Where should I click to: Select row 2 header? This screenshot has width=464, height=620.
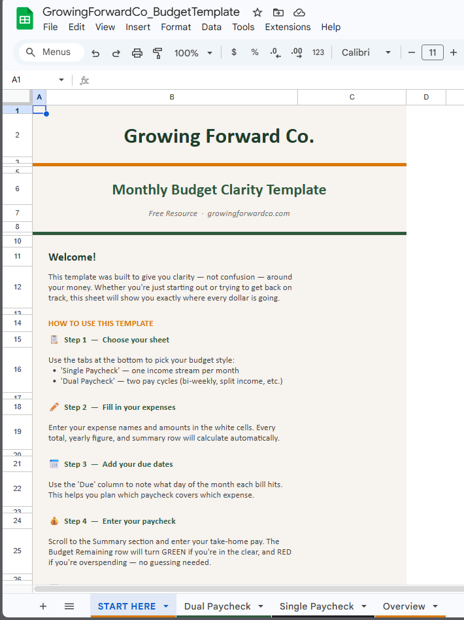click(x=18, y=136)
